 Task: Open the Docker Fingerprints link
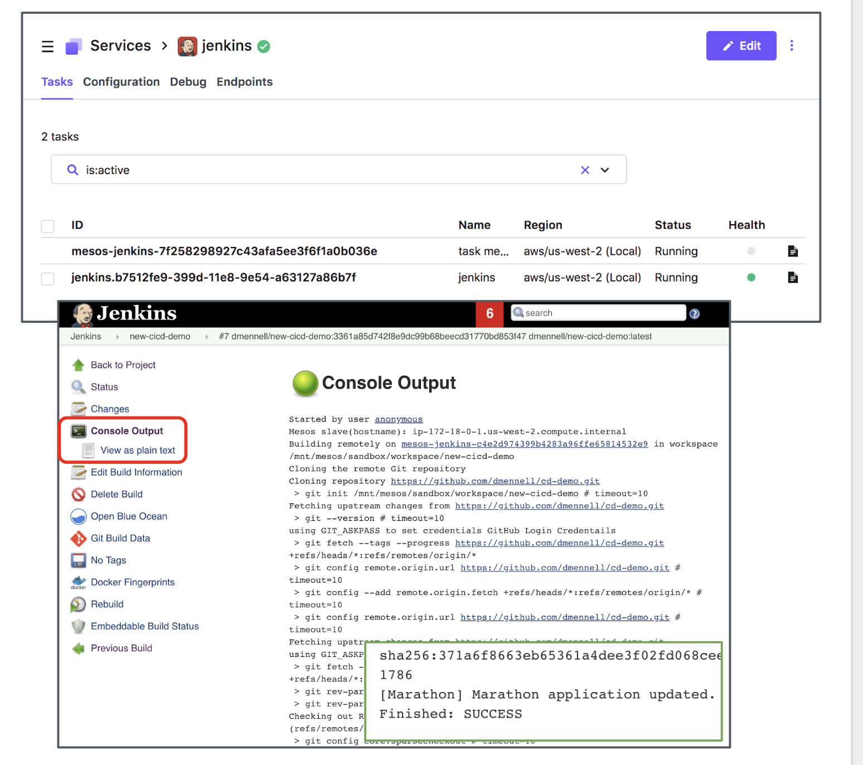pyautogui.click(x=133, y=583)
